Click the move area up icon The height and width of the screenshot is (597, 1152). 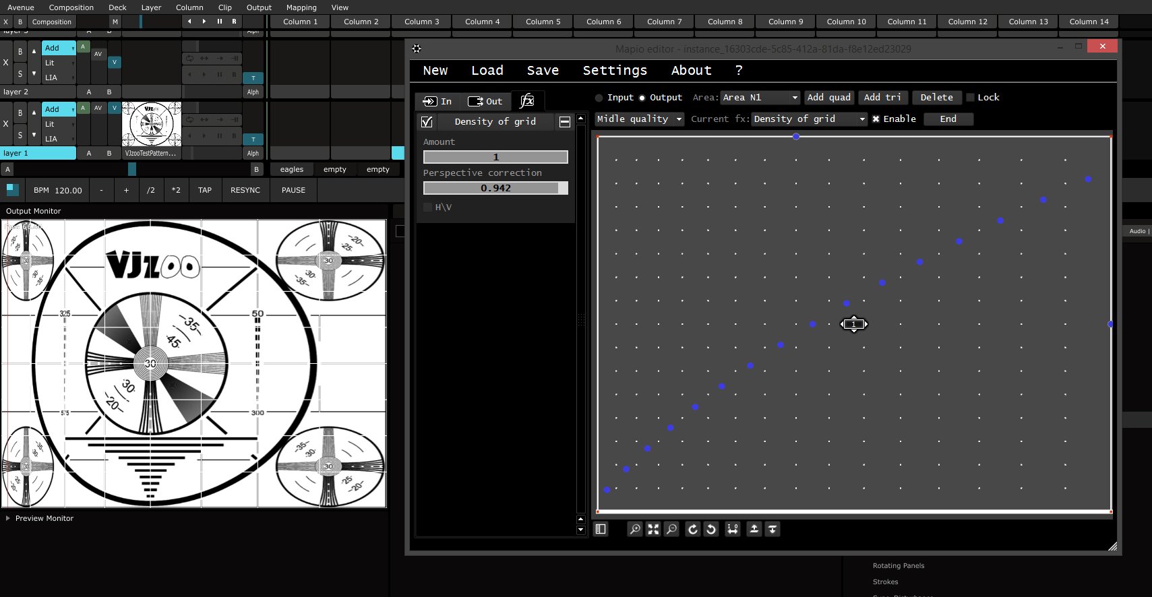[x=754, y=530]
